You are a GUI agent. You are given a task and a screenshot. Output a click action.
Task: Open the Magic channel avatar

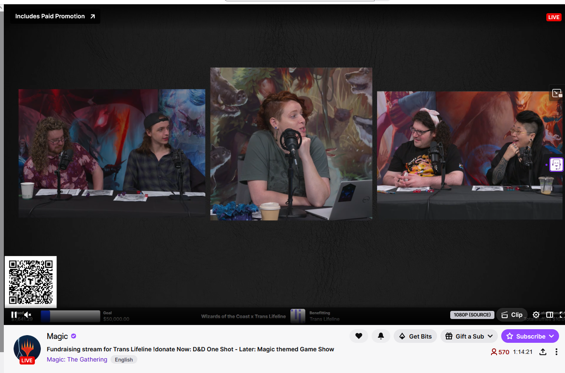27,349
